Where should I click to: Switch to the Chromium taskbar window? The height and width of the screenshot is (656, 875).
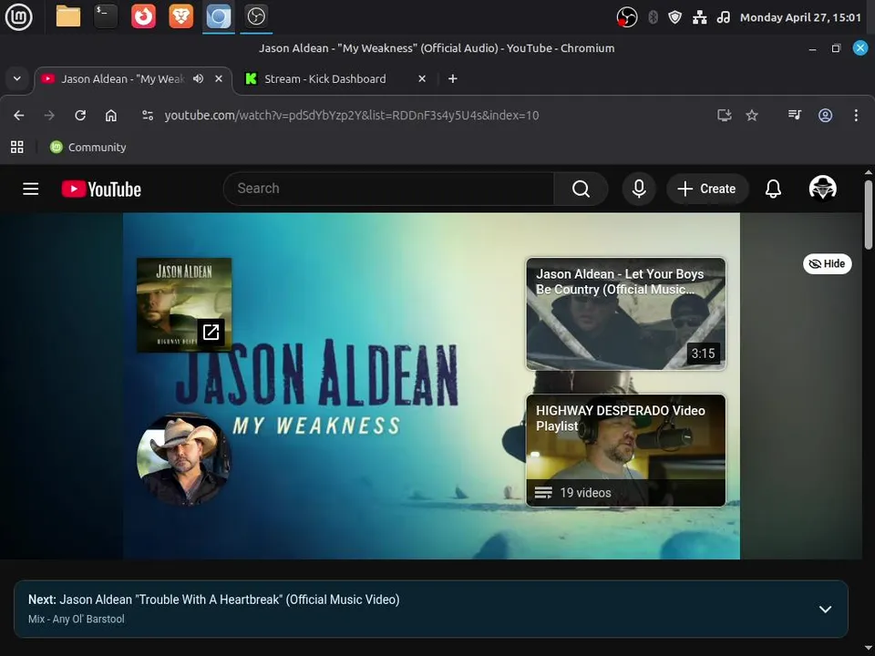click(218, 16)
